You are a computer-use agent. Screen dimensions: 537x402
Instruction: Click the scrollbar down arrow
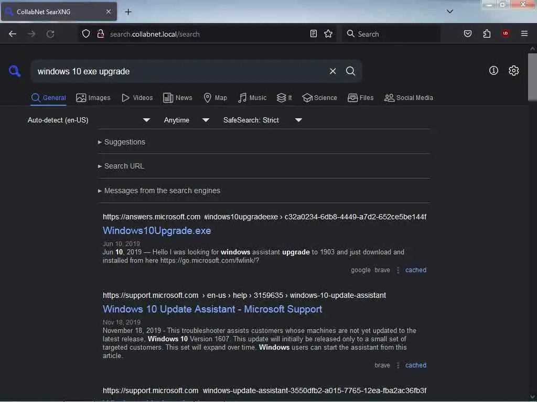532,397
